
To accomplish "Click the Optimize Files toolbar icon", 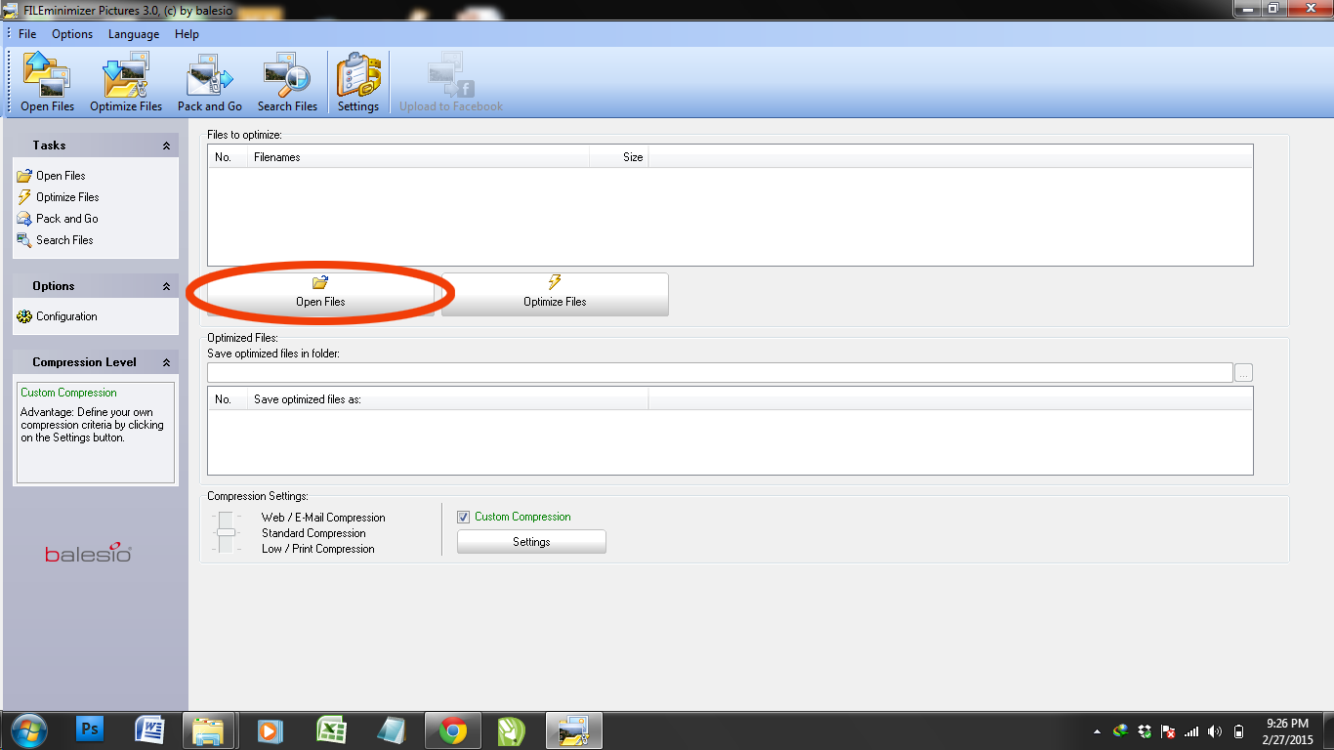I will click(126, 82).
